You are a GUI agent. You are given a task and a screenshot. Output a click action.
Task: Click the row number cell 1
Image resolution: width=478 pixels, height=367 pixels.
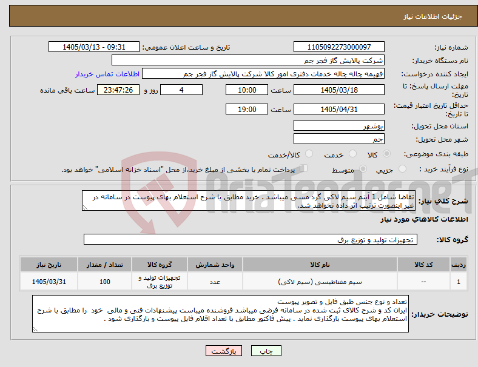point(459,282)
